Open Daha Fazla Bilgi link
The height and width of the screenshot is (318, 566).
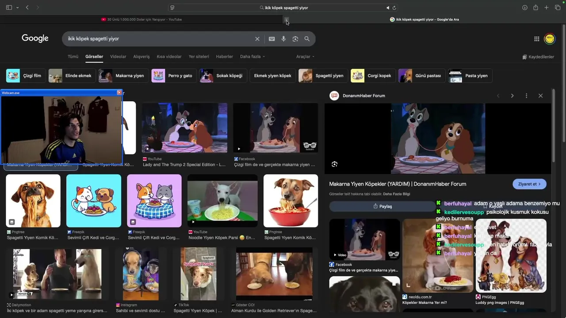(x=397, y=194)
